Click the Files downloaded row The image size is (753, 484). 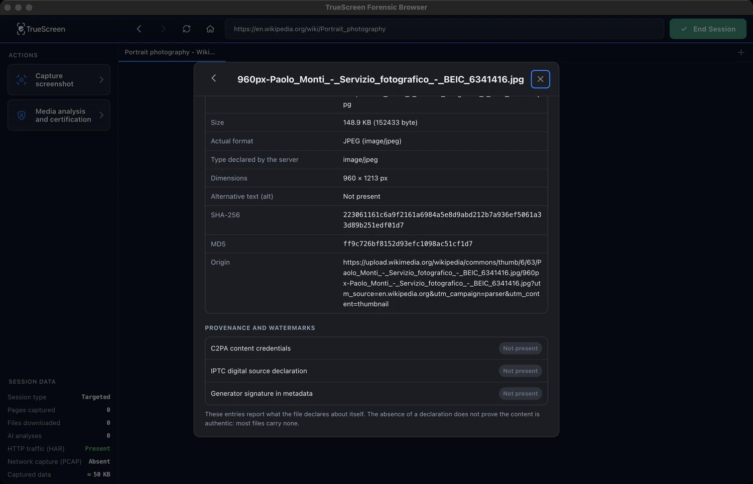click(x=59, y=423)
